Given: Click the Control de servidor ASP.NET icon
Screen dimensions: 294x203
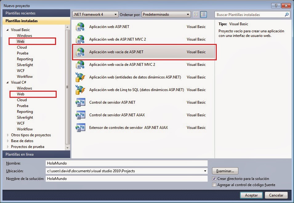Looking at the screenshot, I should point(80,102).
